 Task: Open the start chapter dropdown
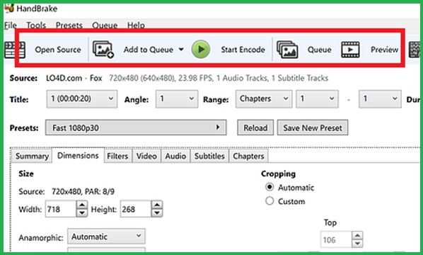tap(317, 99)
